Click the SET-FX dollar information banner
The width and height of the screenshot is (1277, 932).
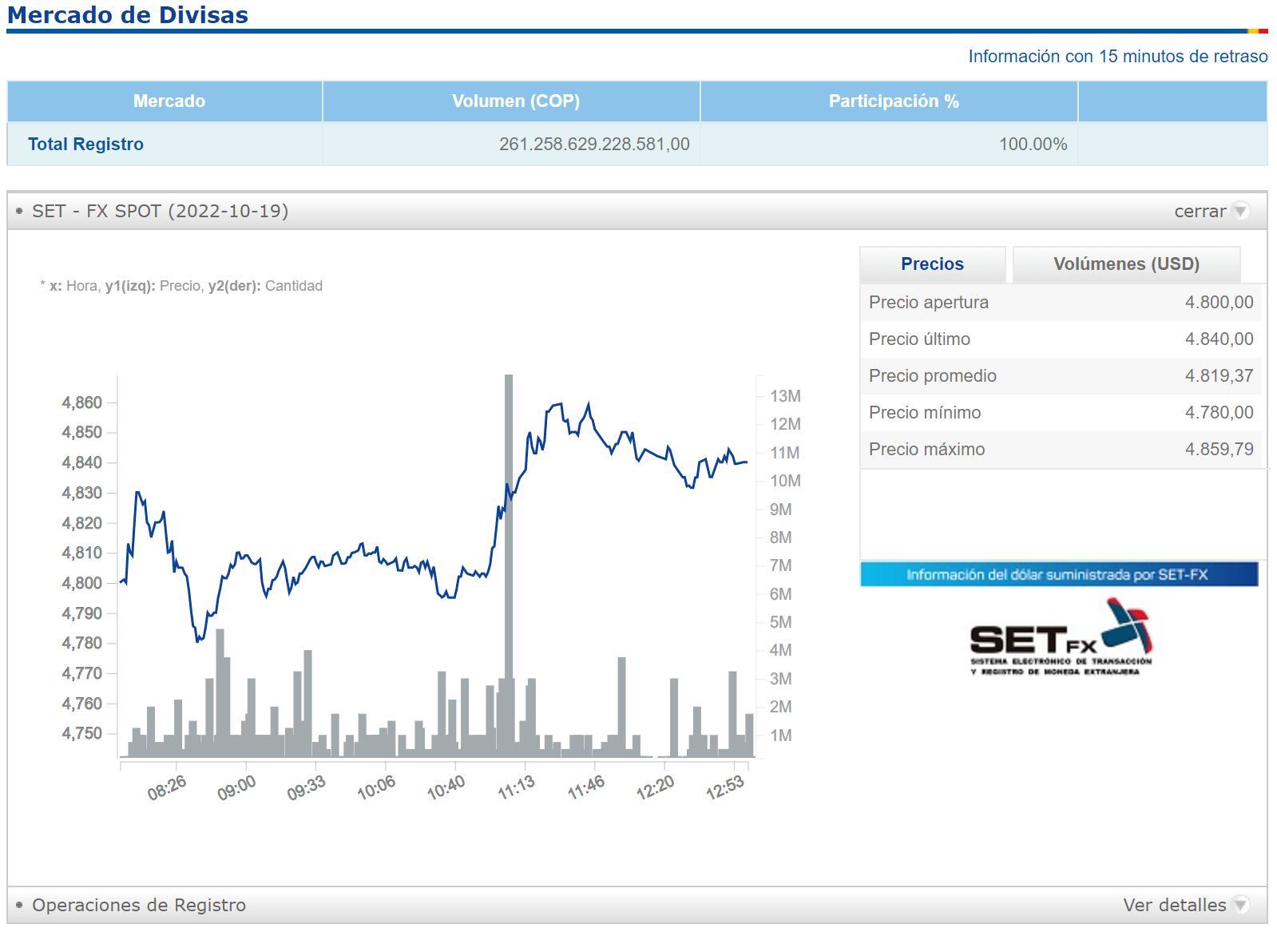1058,574
